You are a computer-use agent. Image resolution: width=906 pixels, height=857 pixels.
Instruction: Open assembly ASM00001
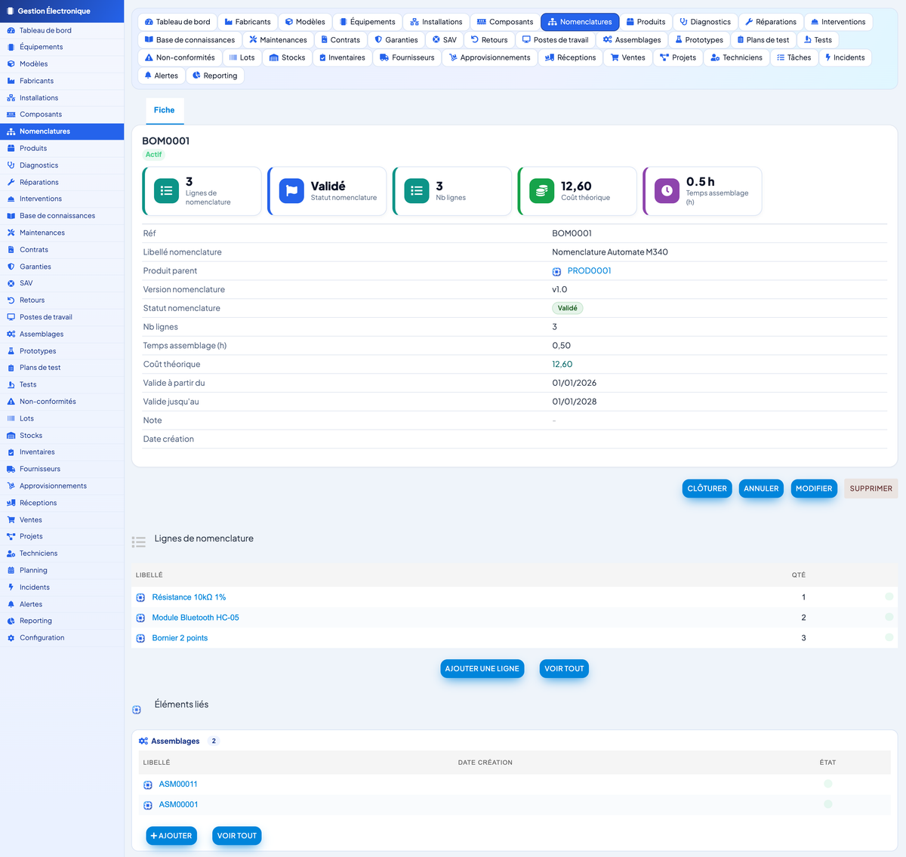[178, 805]
